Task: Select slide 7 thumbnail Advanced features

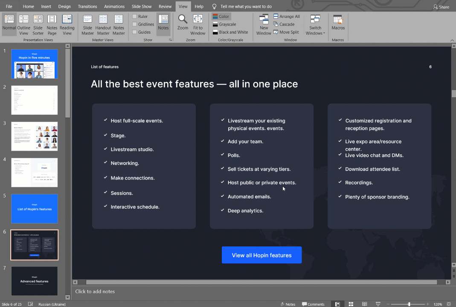Action: point(34,281)
